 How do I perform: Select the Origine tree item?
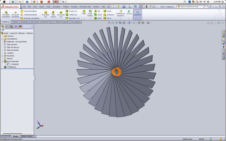tap(9, 53)
